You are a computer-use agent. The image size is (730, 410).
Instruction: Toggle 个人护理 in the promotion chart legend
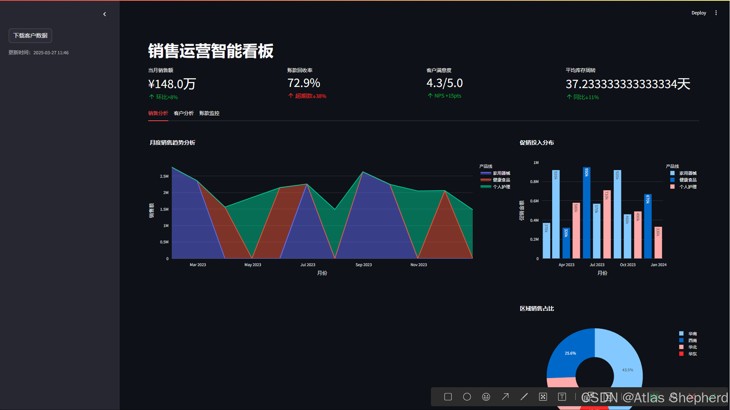[687, 187]
